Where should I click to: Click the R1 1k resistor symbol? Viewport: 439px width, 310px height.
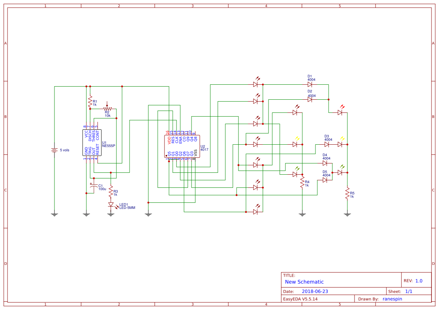(x=90, y=102)
